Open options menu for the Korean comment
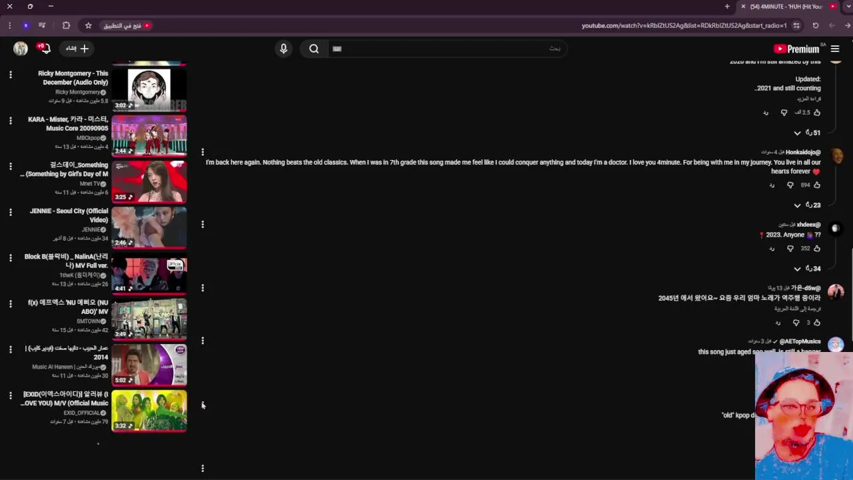 tap(203, 288)
